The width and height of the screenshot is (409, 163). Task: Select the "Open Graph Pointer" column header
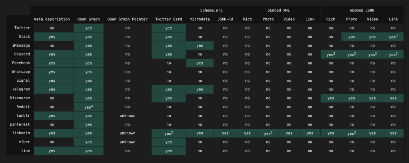pyautogui.click(x=127, y=19)
